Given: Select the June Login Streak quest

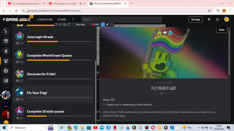Looking at the screenshot, I should (x=53, y=38).
